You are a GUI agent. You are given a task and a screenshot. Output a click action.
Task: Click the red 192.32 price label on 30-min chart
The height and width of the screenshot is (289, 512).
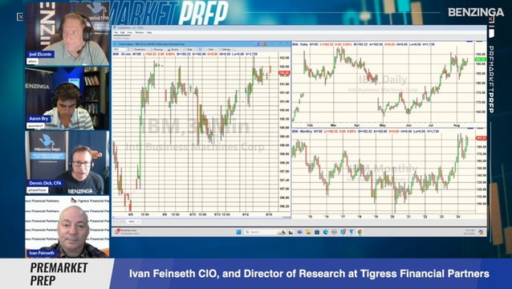coord(284,73)
